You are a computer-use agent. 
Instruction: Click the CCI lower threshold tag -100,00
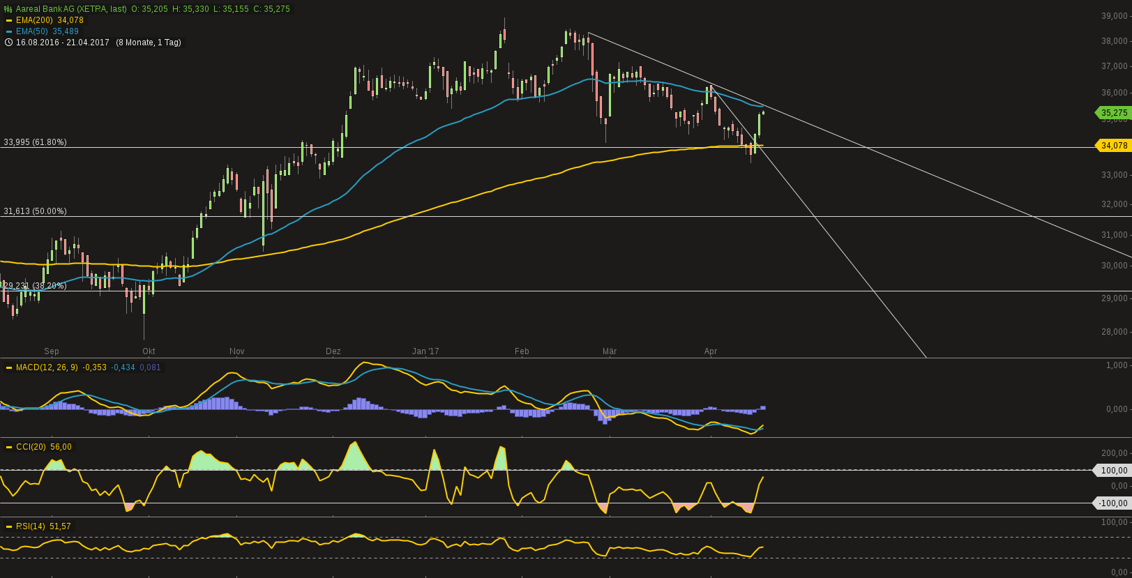pos(1114,503)
